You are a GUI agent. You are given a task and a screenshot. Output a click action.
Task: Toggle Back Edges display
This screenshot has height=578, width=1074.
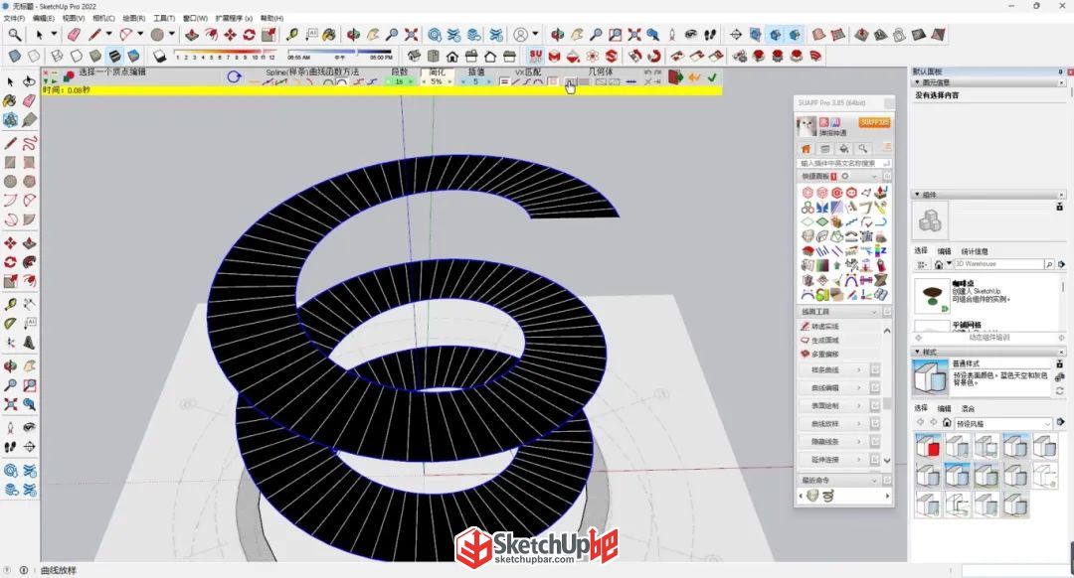pos(34,56)
